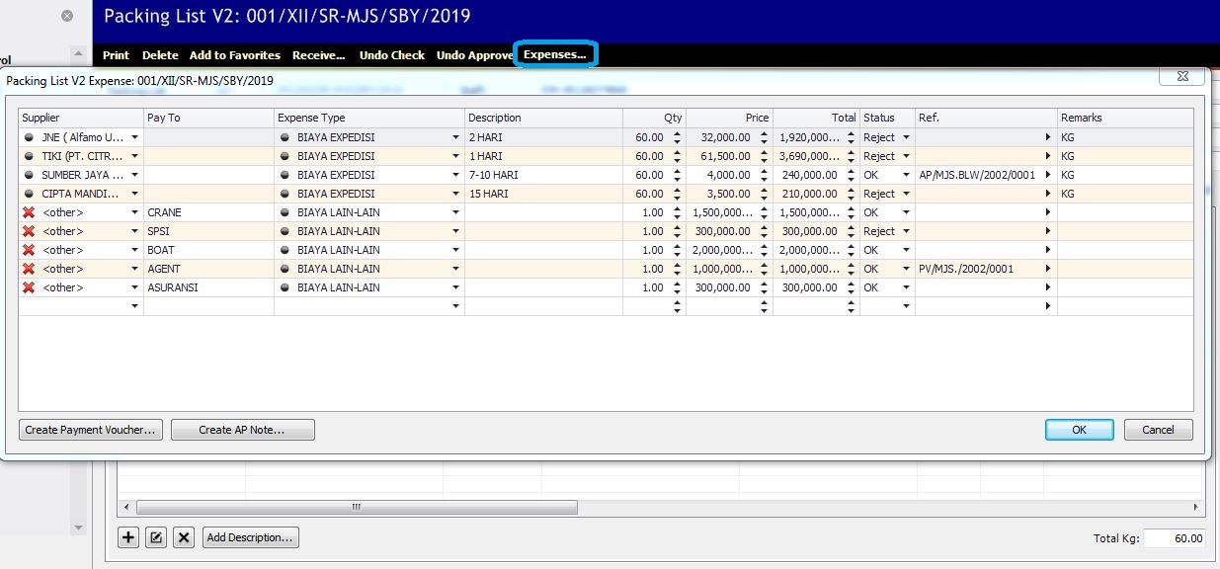Select Undo Approve in the top menu bar

point(475,55)
